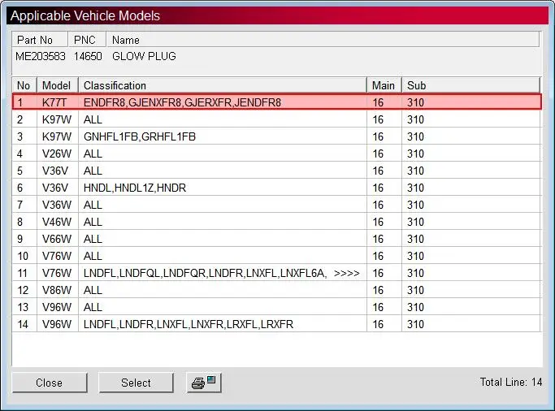555x411 pixels.
Task: Select row 5 V36V ALL
Action: [277, 171]
